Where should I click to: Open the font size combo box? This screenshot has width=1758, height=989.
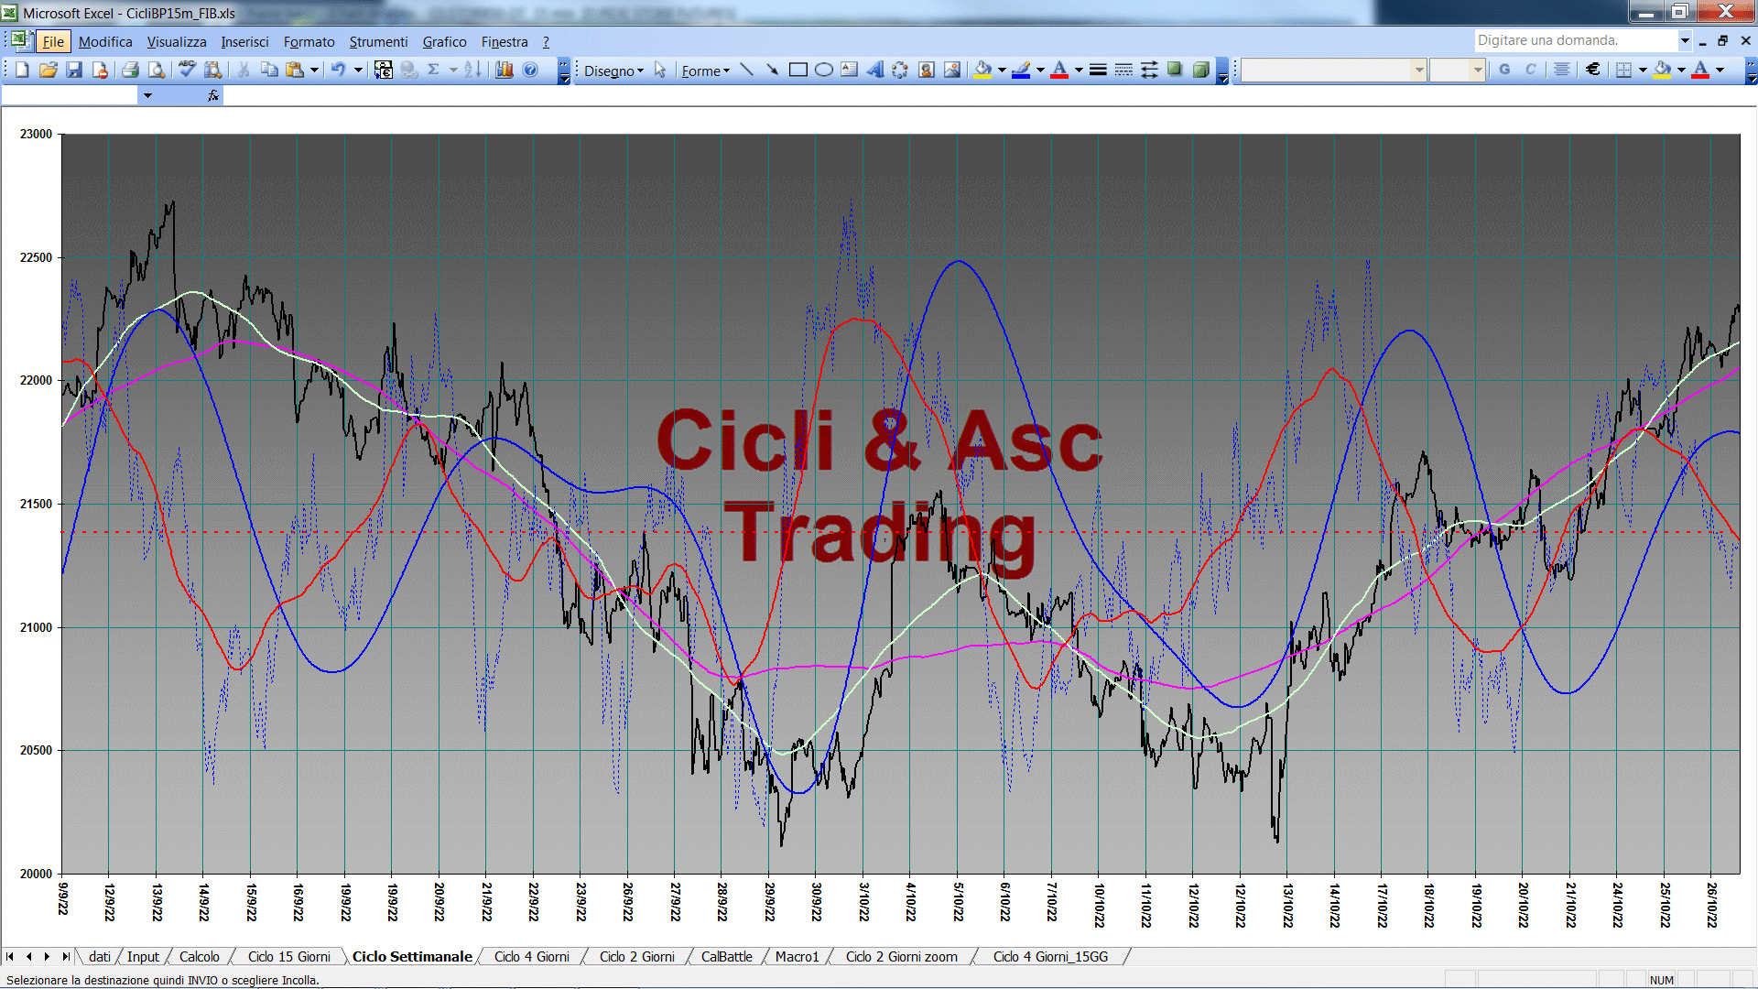1457,70
